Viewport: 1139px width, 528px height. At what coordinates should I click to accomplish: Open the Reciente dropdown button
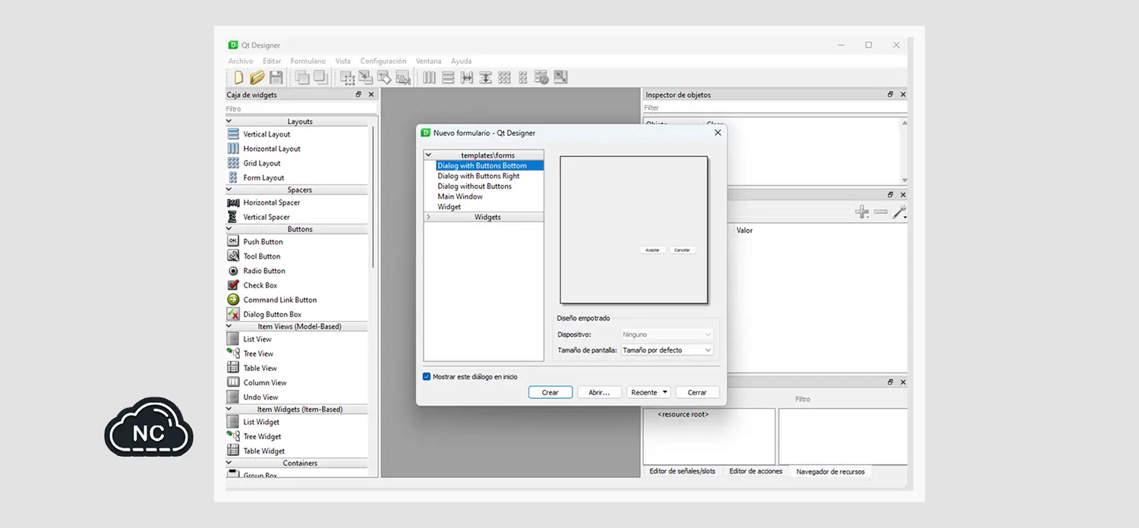(649, 392)
